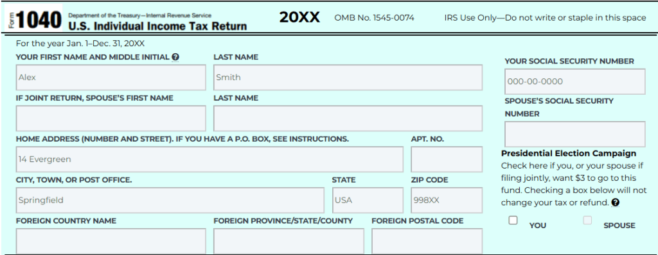Viewport: 658px width, 255px height.
Task: Click the State field showing USA
Action: (x=368, y=200)
